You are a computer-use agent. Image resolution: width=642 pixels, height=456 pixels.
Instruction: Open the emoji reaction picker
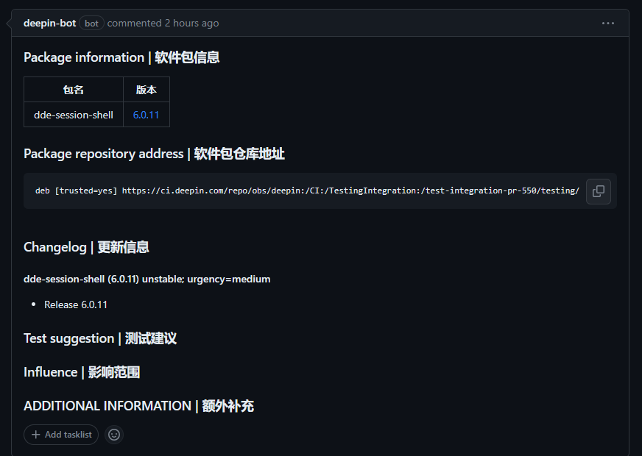113,435
